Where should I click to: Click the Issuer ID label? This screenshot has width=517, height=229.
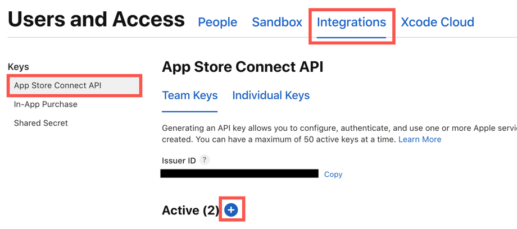179,161
